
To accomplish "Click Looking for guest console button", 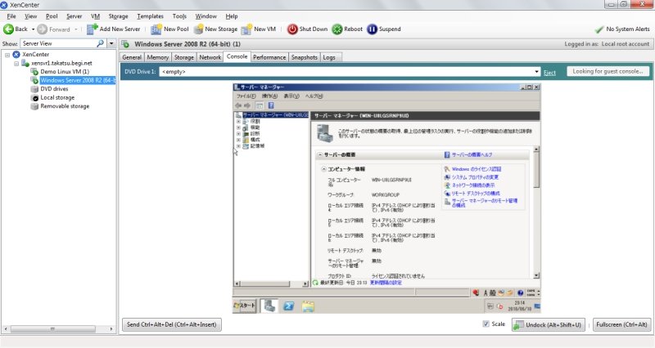I will [x=608, y=71].
